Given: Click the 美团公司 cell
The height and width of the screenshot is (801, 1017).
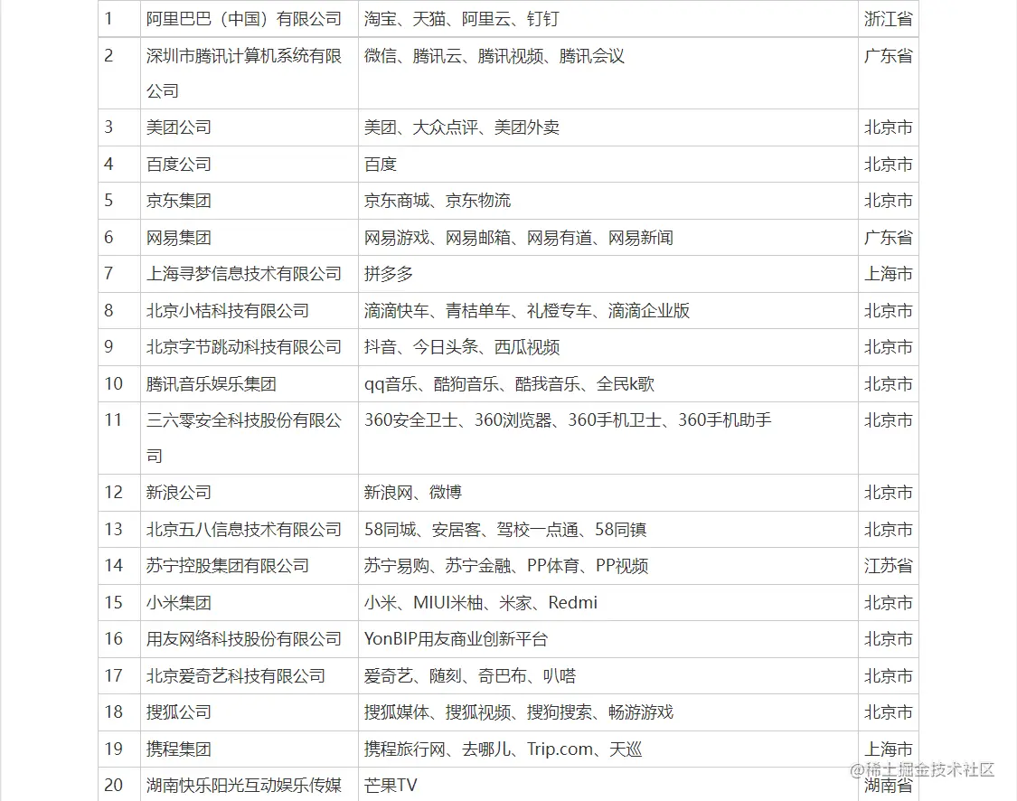Looking at the screenshot, I should coord(250,127).
